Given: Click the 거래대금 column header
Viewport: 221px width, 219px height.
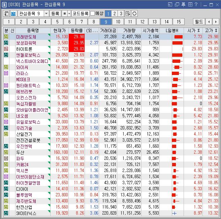Looking at the screenshot, I should pyautogui.click(x=108, y=30).
